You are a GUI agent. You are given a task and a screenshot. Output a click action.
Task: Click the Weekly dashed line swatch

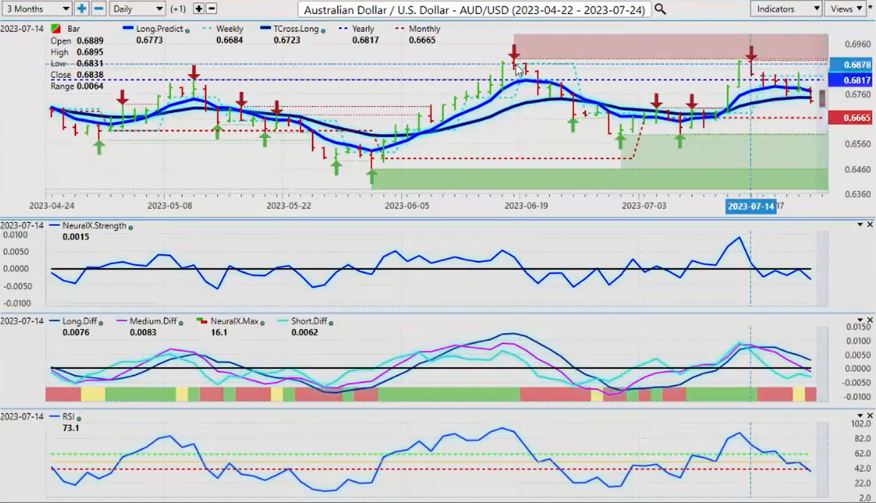click(x=208, y=29)
